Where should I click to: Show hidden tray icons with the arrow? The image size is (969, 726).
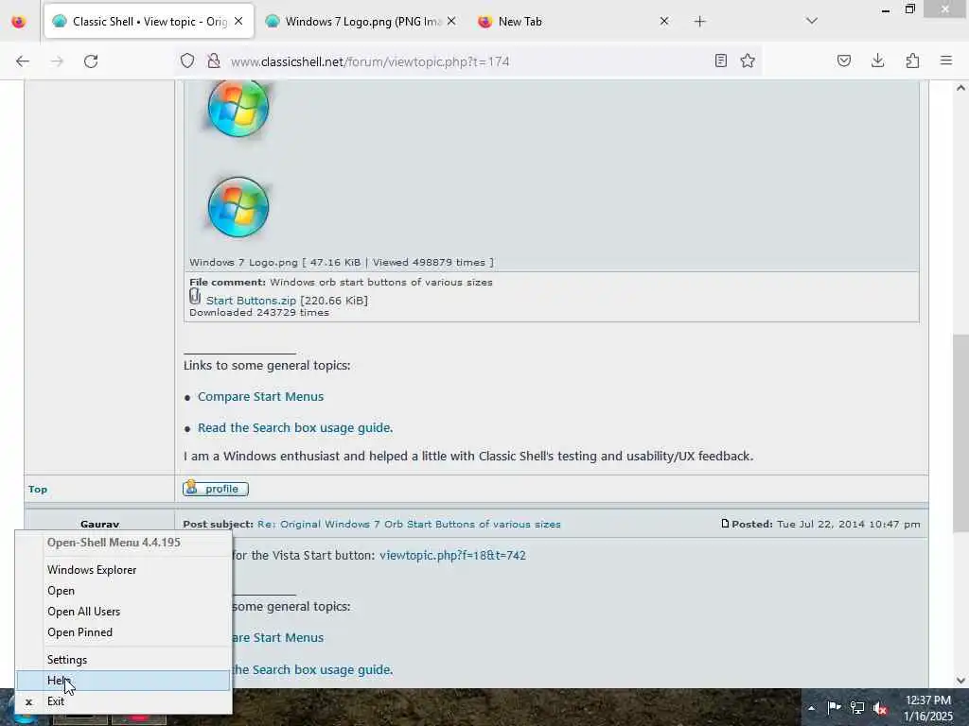(x=811, y=708)
